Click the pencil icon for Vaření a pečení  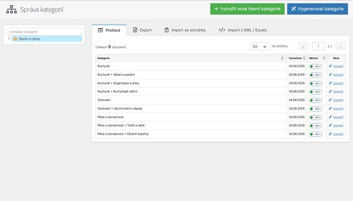(x=330, y=74)
